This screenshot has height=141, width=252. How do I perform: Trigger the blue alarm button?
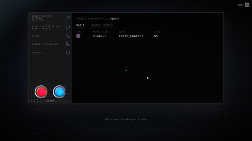tap(59, 92)
